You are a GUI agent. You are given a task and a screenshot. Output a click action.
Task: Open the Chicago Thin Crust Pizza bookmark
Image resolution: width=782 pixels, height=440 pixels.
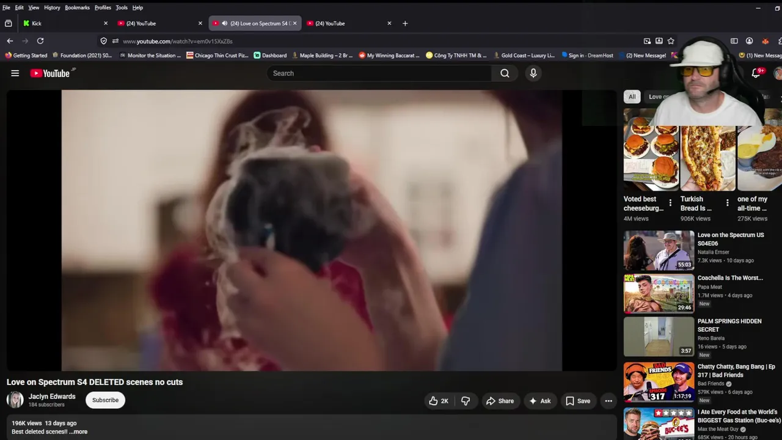(217, 55)
